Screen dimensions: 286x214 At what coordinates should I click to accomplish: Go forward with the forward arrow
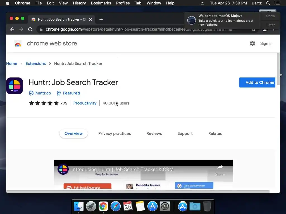point(21,29)
